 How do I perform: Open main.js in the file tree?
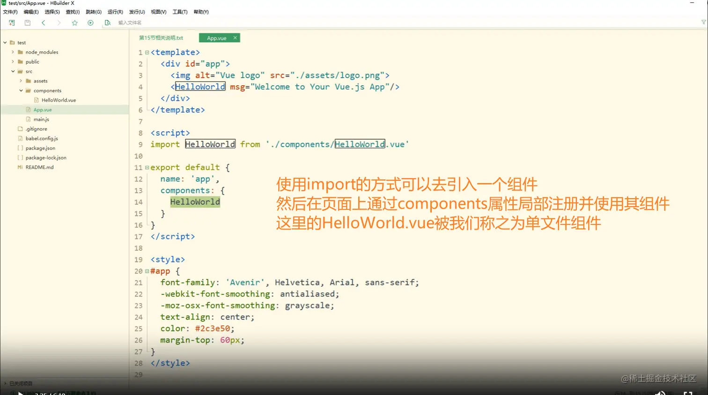41,119
